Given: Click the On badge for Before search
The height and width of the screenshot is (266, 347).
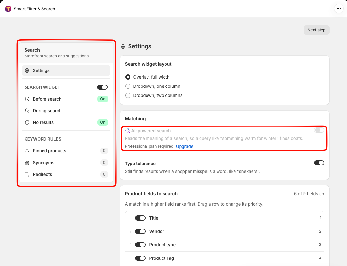Looking at the screenshot, I should click(103, 99).
